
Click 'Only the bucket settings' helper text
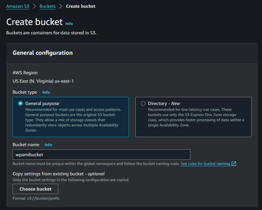pos(71,180)
